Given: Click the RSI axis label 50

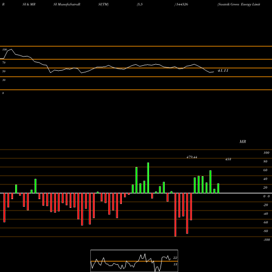Looking at the screenshot, I should point(4,71).
